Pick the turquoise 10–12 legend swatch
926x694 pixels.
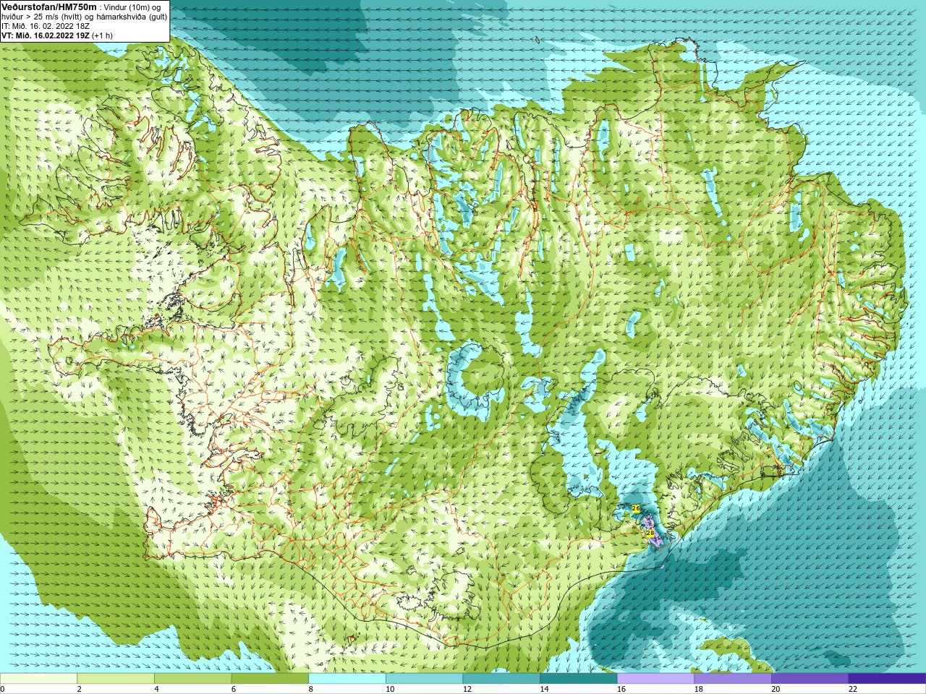pos(425,679)
